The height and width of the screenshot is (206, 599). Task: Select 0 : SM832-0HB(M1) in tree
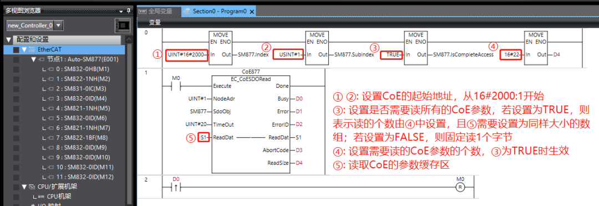pos(82,69)
